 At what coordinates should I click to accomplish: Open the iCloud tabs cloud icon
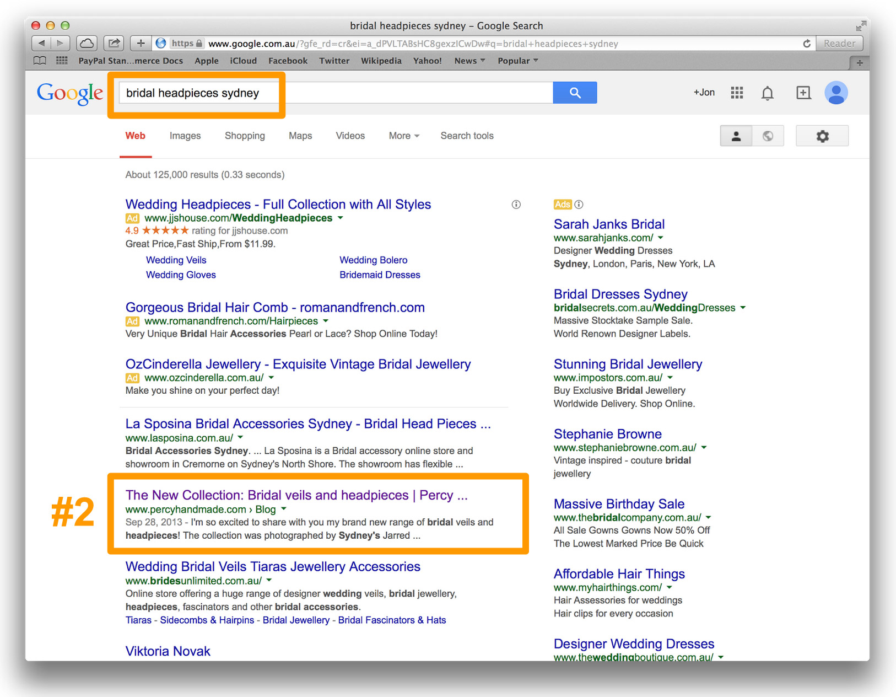(x=87, y=43)
